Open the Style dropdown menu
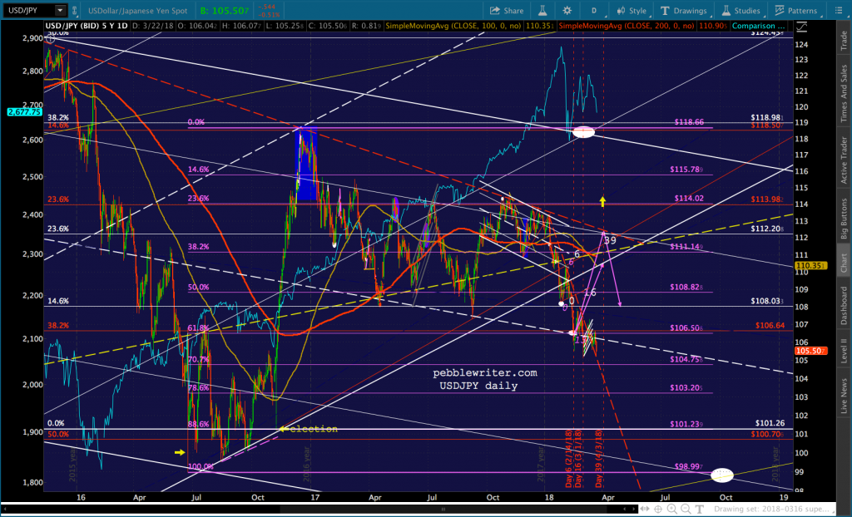Screen dimensions: 852x517 pyautogui.click(x=632, y=10)
